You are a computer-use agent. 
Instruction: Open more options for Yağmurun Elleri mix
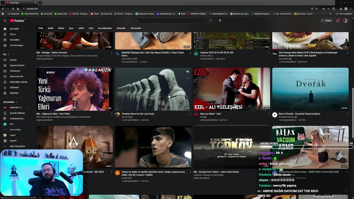(x=111, y=114)
